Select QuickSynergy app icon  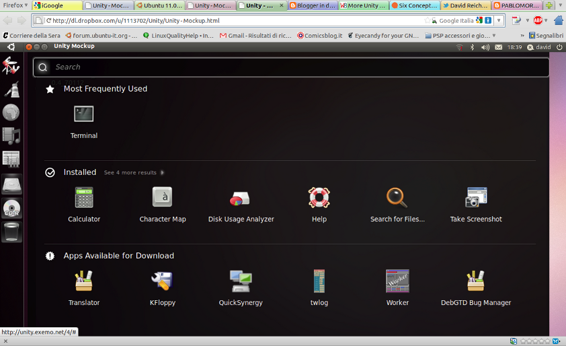241,281
